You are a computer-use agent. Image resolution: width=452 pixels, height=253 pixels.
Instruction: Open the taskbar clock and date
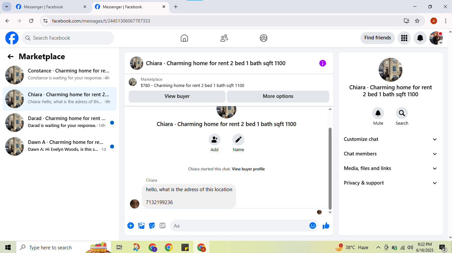[x=424, y=247]
